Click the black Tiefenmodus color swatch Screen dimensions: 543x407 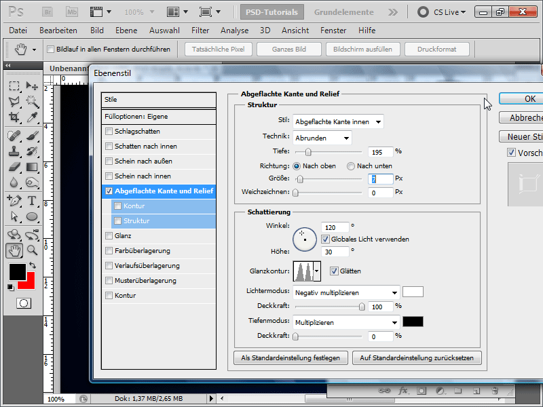pos(413,322)
